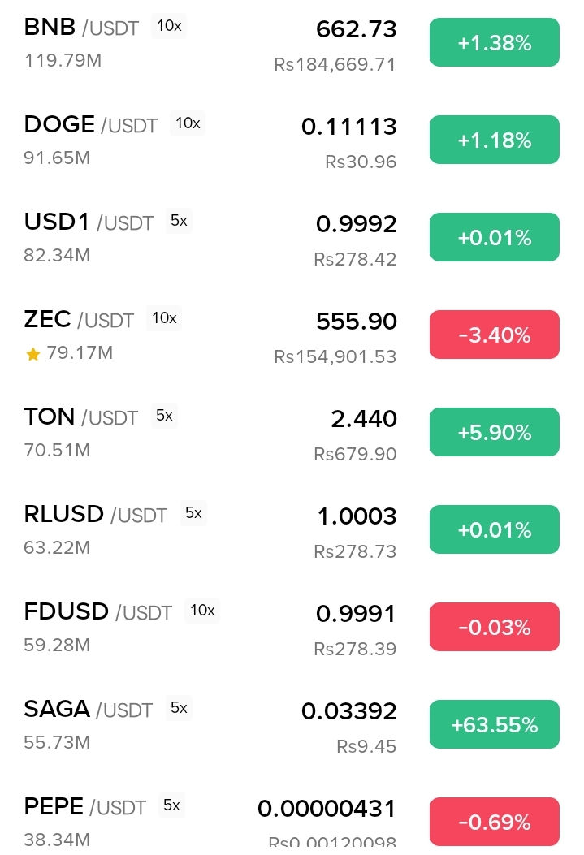Tap the +1.18% green change badge

tap(494, 140)
